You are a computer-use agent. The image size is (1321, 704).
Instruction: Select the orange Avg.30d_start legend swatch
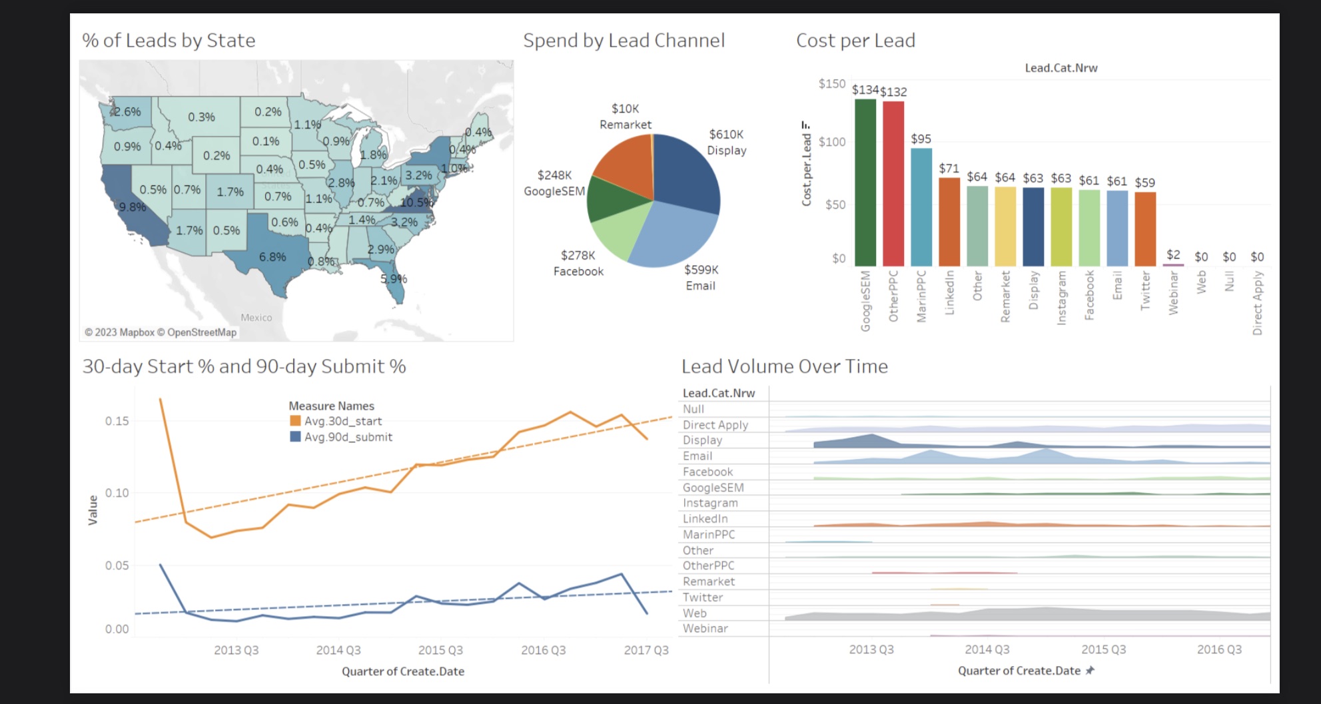click(x=295, y=421)
